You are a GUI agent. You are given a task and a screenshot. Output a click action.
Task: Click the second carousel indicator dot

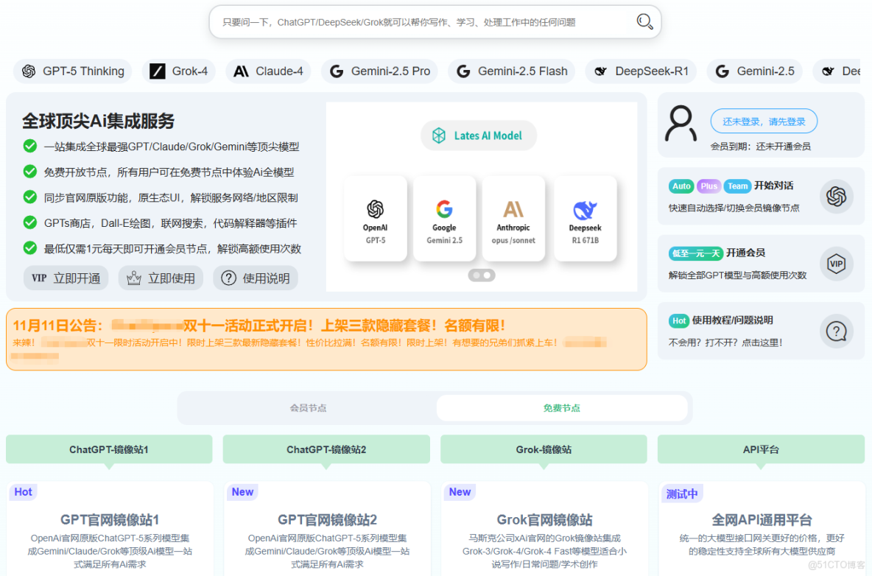(x=488, y=275)
